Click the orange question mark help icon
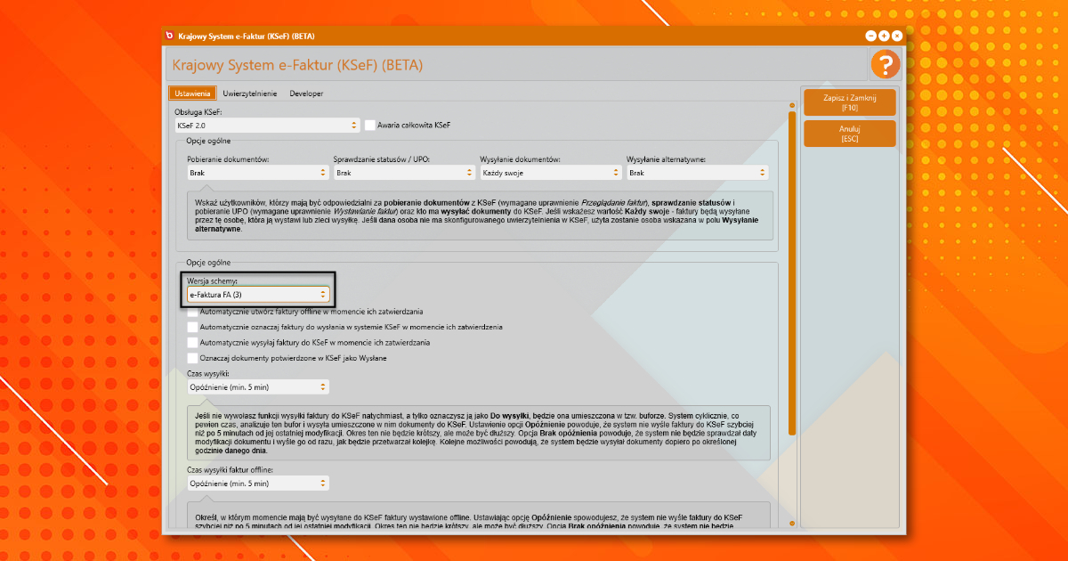The width and height of the screenshot is (1068, 561). click(x=885, y=65)
